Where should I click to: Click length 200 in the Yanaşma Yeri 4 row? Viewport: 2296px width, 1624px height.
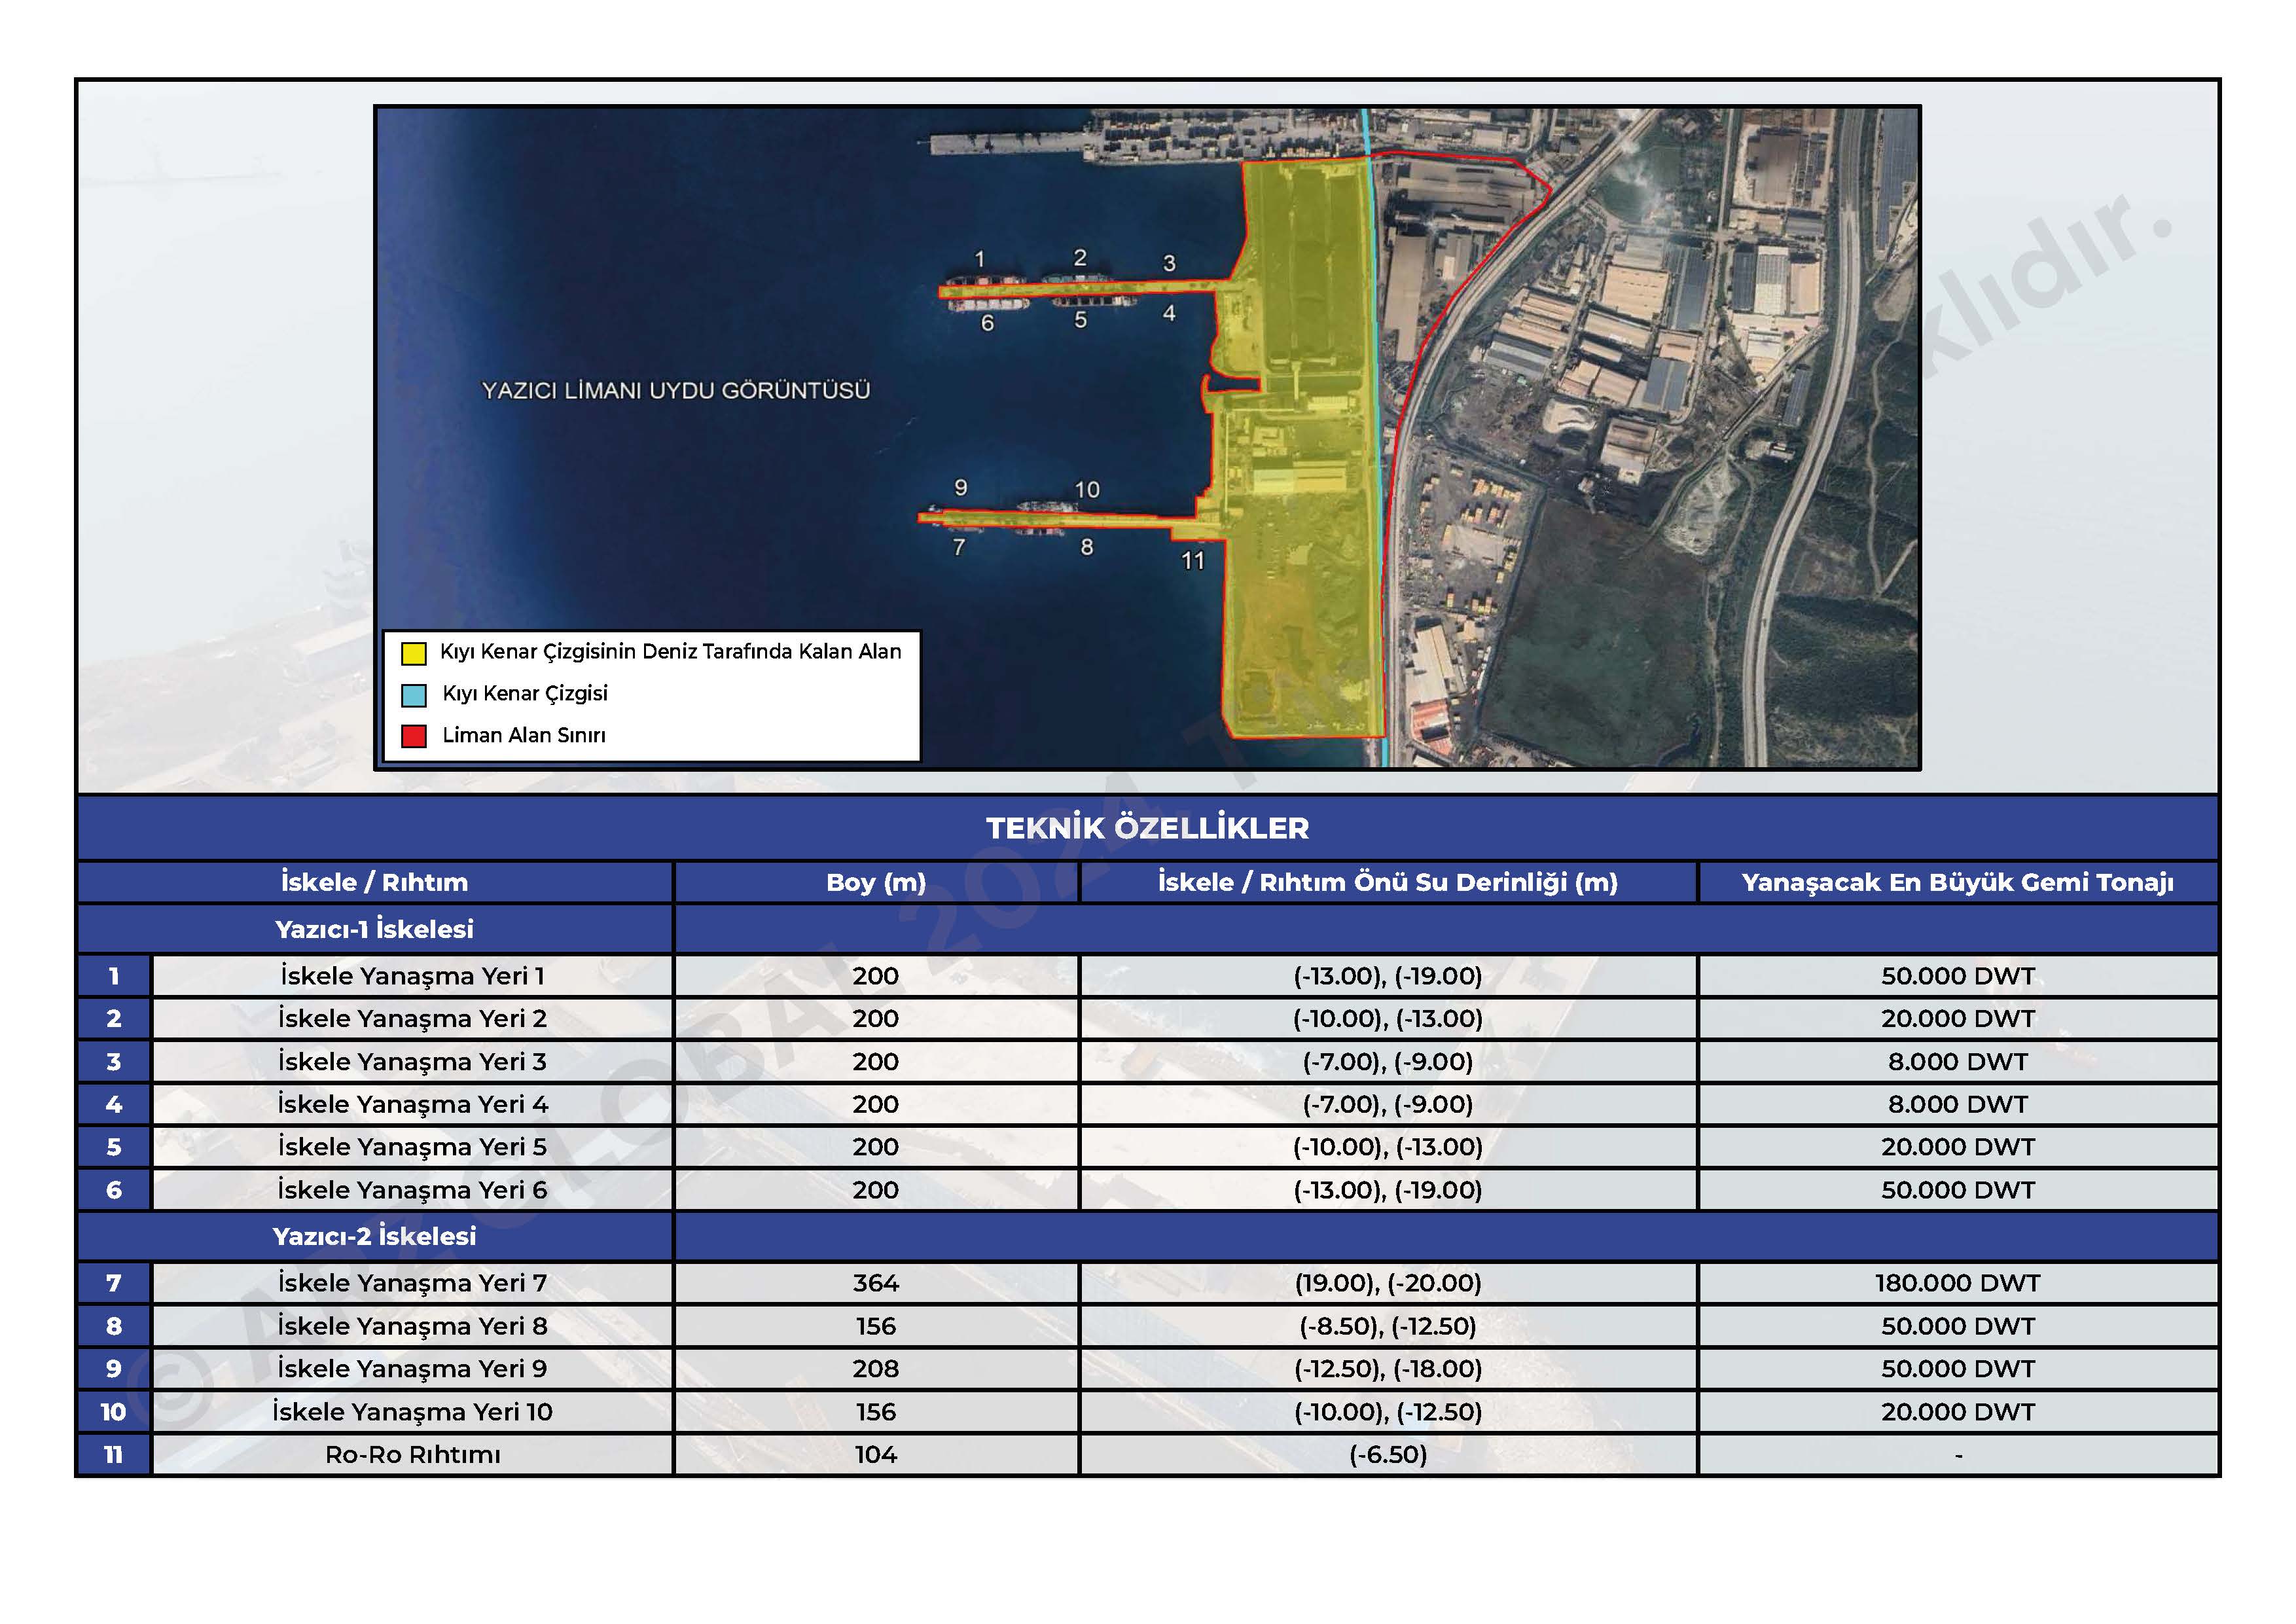tap(876, 1105)
